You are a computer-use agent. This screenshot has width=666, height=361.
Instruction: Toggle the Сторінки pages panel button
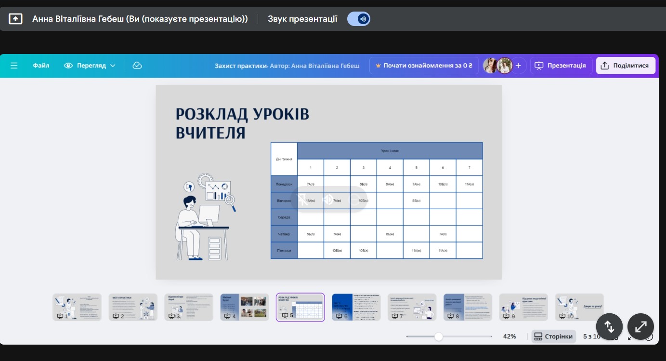(x=554, y=336)
